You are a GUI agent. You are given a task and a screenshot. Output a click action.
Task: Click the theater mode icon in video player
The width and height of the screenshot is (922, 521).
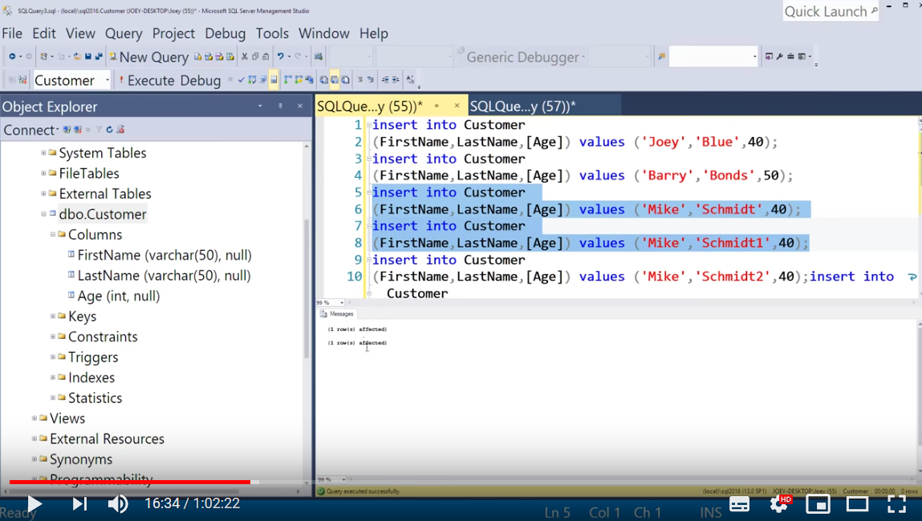point(857,504)
